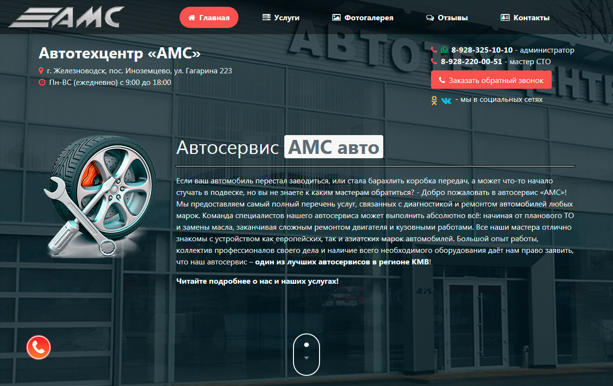Click the floating red phone call button
This screenshot has height=386, width=613.
[x=39, y=347]
